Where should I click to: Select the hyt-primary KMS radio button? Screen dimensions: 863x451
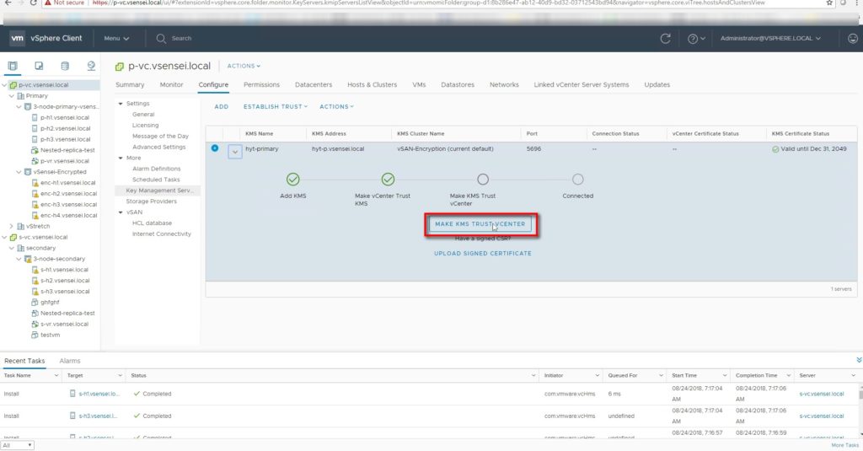click(214, 148)
